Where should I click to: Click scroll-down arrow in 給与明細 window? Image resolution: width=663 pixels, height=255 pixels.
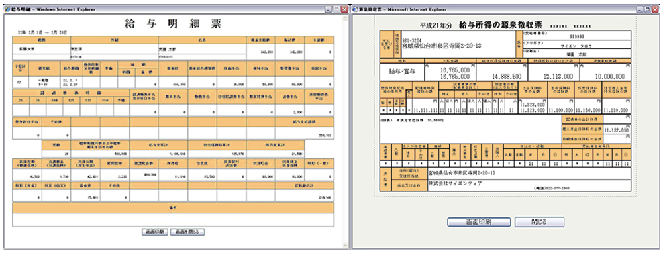(345, 245)
